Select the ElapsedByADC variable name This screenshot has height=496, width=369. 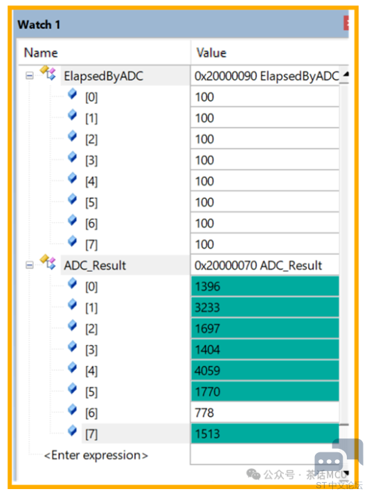pos(103,76)
